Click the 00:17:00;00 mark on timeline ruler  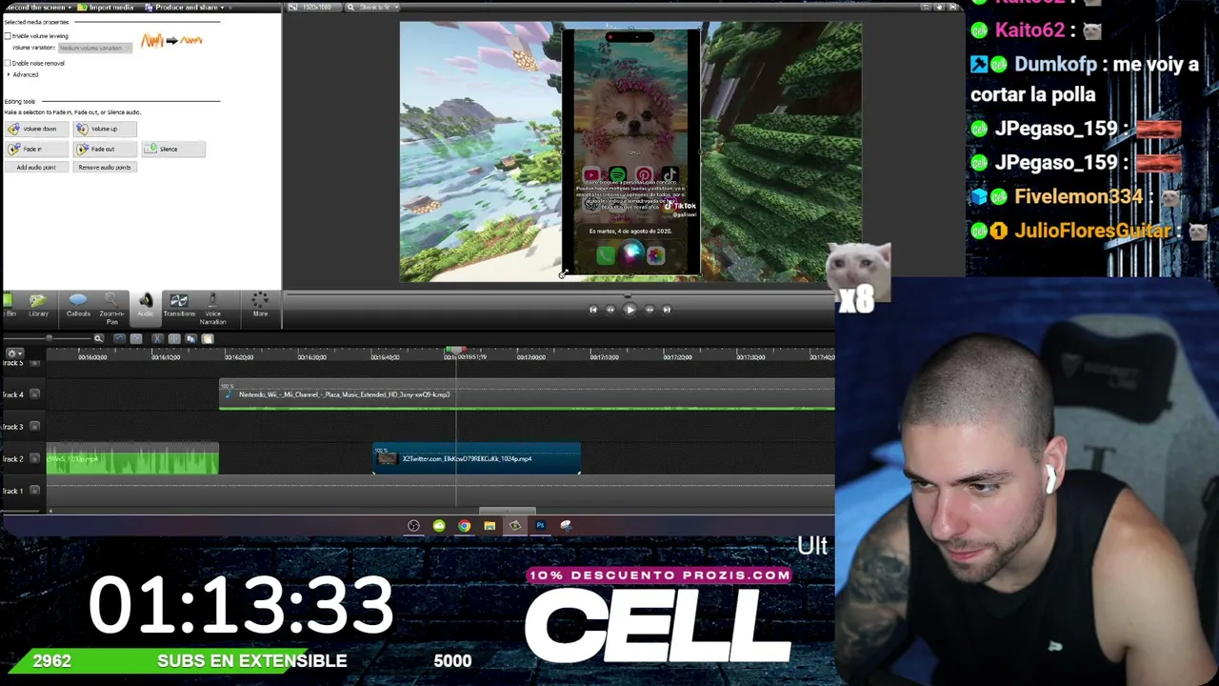[530, 357]
